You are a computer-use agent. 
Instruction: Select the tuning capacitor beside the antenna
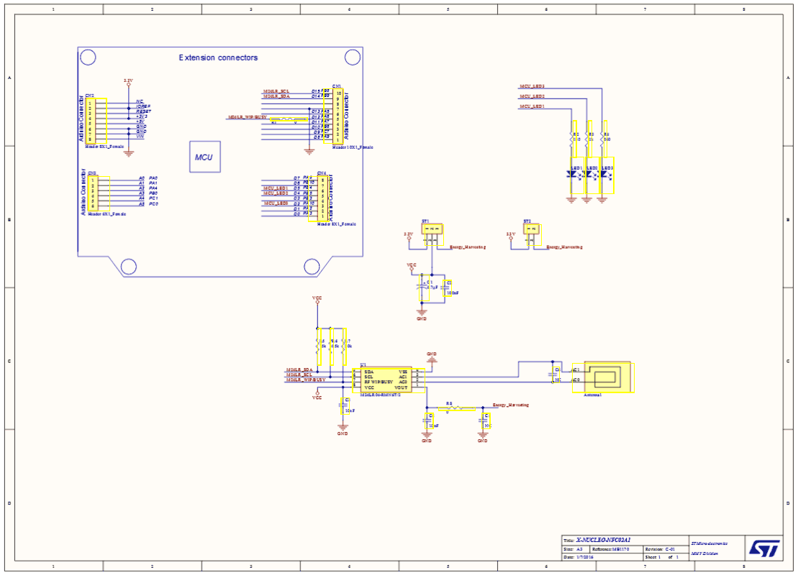(556, 374)
